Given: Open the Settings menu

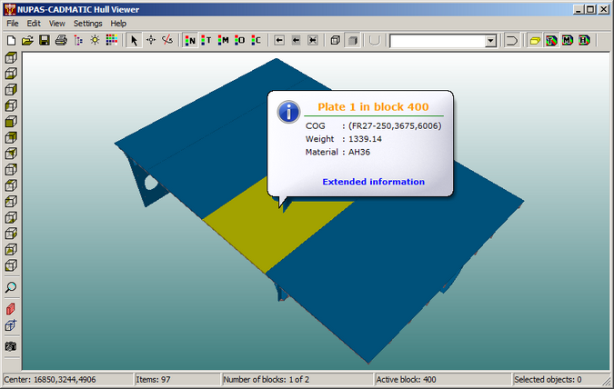Looking at the screenshot, I should 87,24.
